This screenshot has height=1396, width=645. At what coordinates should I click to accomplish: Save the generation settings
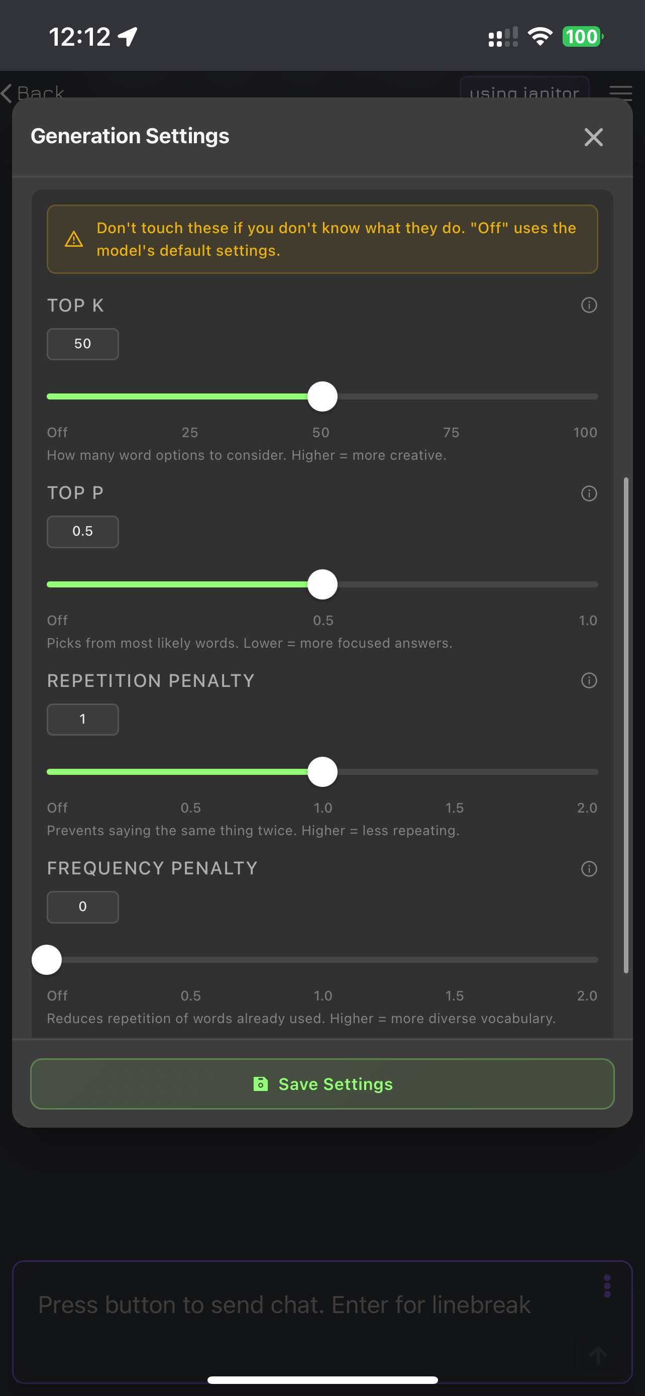pyautogui.click(x=322, y=1084)
